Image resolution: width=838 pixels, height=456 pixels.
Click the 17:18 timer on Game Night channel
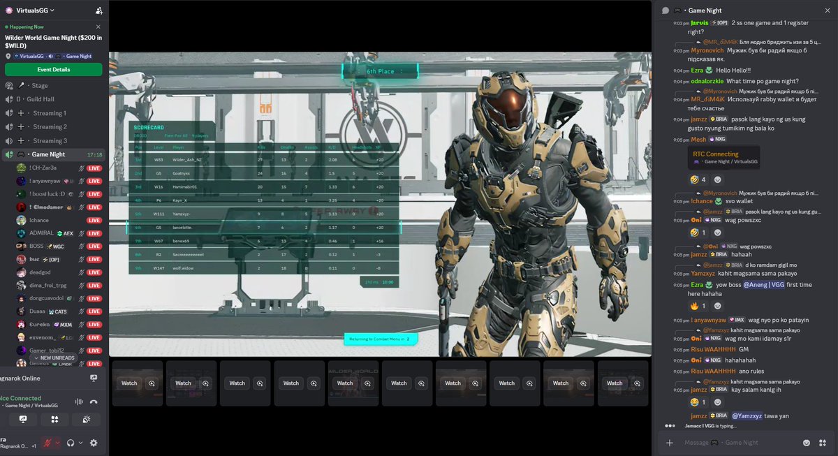click(95, 154)
